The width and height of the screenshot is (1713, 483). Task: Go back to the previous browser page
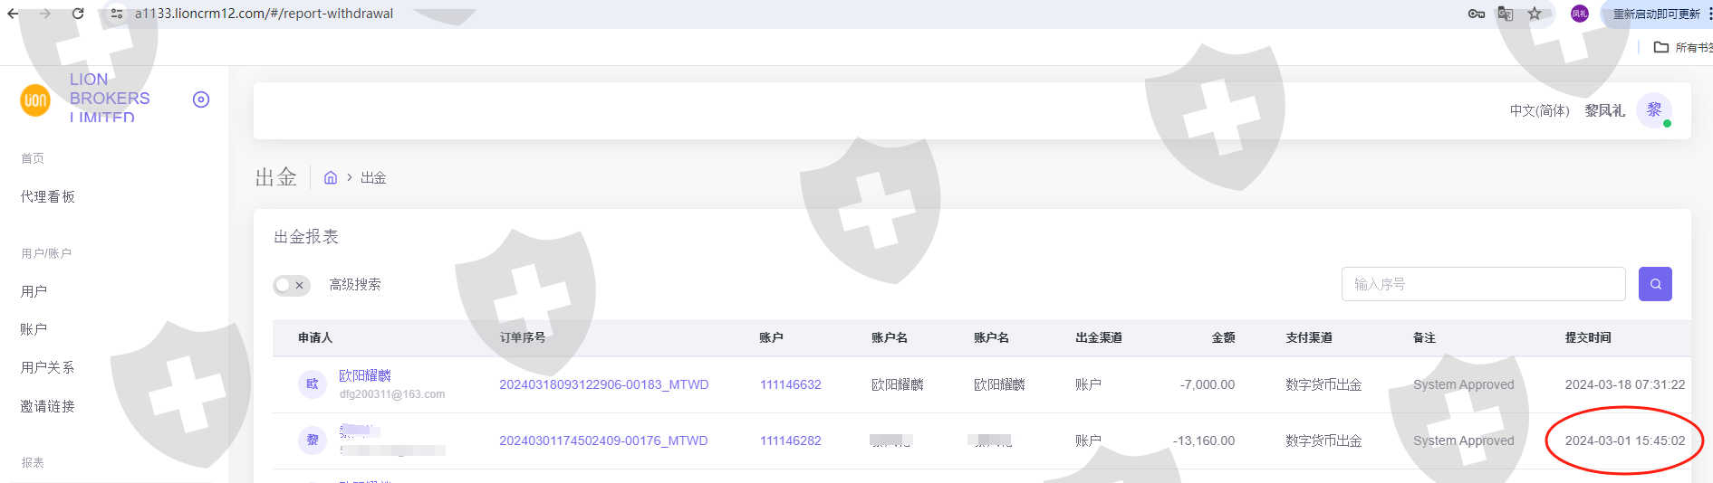(x=13, y=14)
